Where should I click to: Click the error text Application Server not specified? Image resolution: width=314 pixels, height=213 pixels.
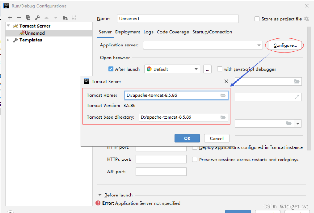coord(148,203)
